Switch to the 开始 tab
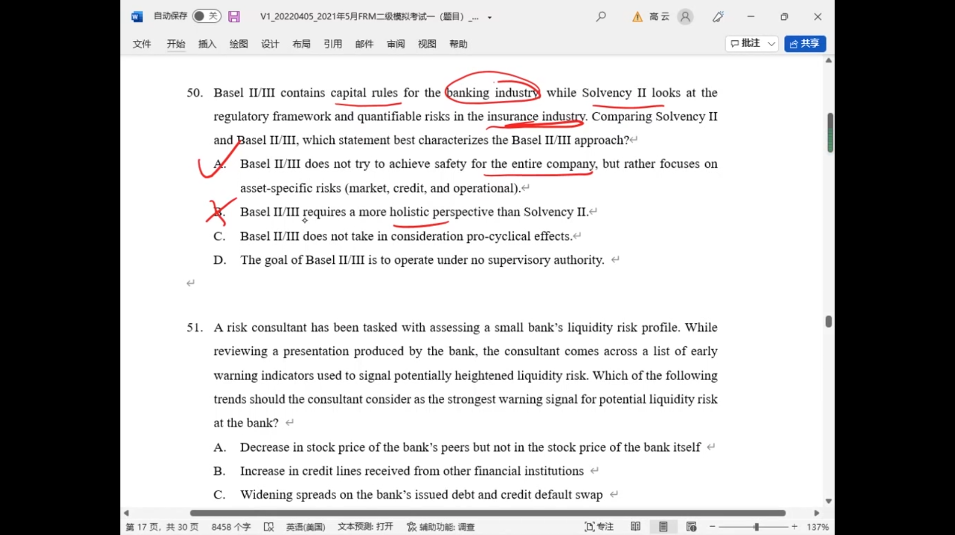Image resolution: width=955 pixels, height=535 pixels. (176, 44)
